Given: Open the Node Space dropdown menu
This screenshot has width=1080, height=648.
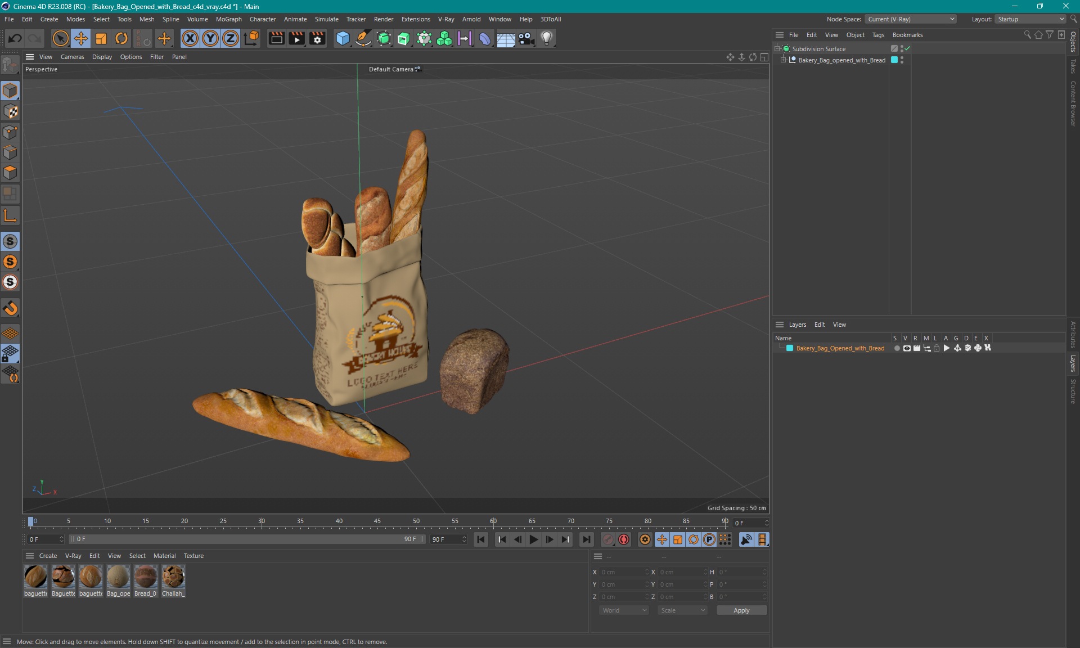Looking at the screenshot, I should pos(913,19).
